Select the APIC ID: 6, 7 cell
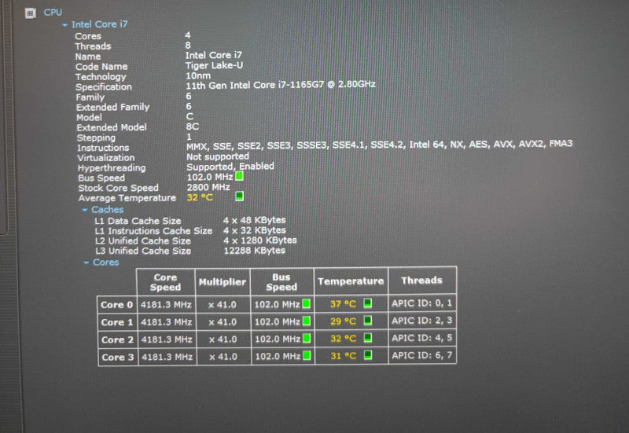This screenshot has width=629, height=433. (422, 355)
